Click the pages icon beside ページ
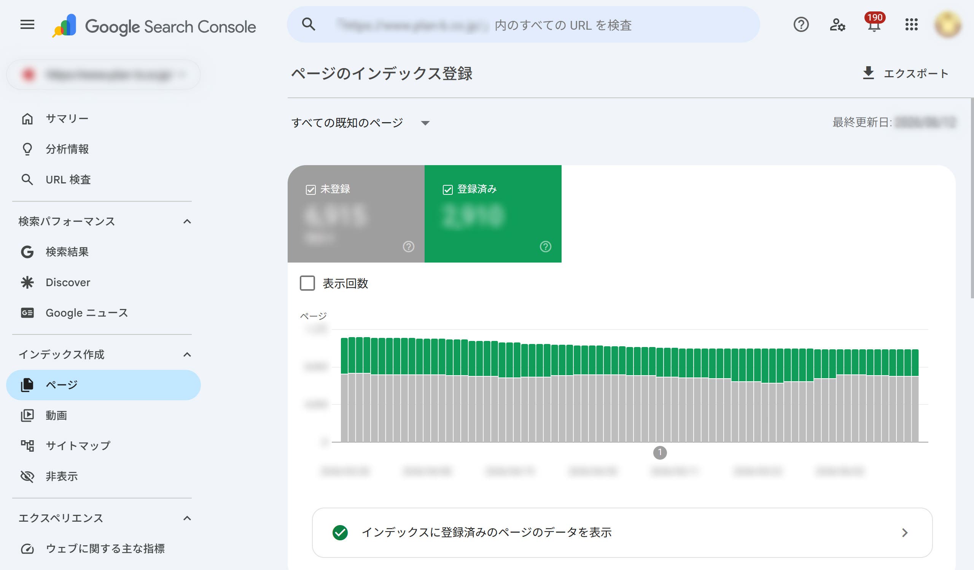The width and height of the screenshot is (974, 570). (x=27, y=385)
